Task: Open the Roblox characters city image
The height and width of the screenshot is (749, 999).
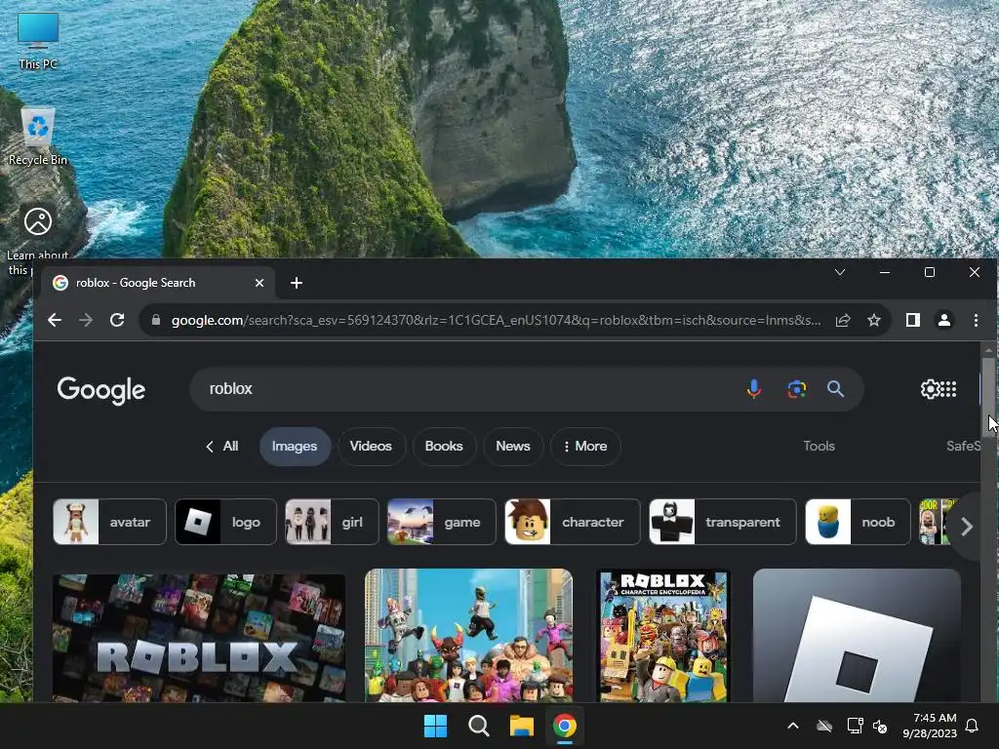Action: (x=469, y=635)
